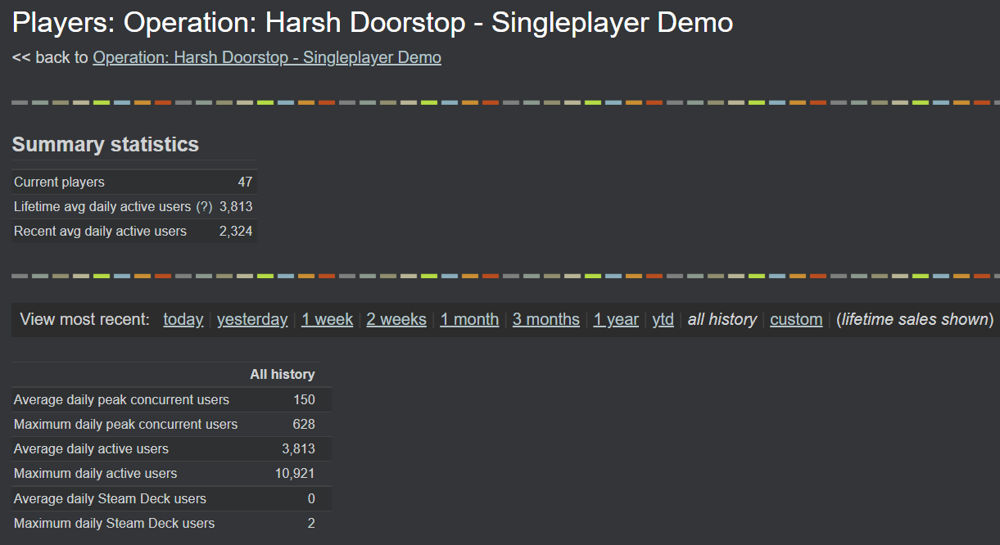
Task: Switch to the '1 year' view
Action: pos(616,319)
